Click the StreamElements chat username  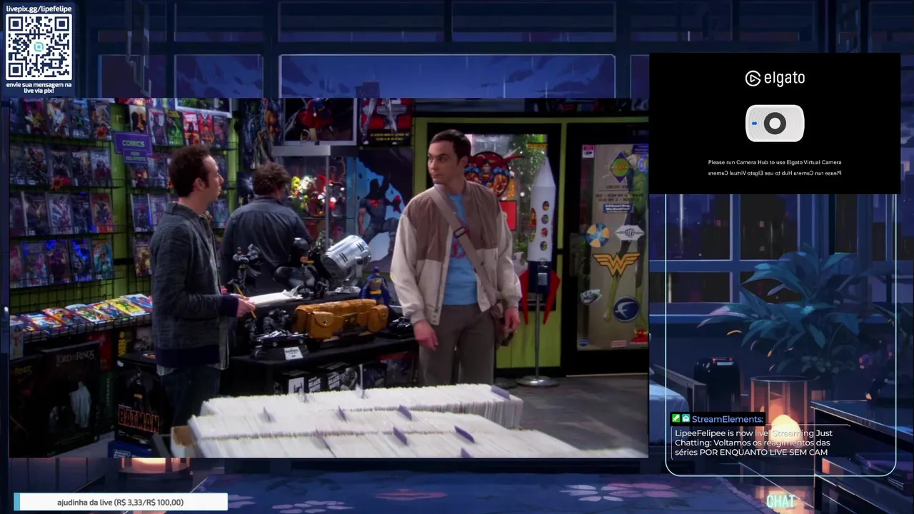728,419
